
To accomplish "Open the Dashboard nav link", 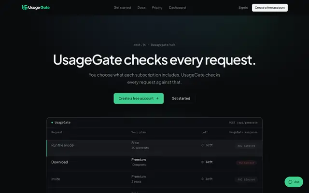I will tap(177, 8).
